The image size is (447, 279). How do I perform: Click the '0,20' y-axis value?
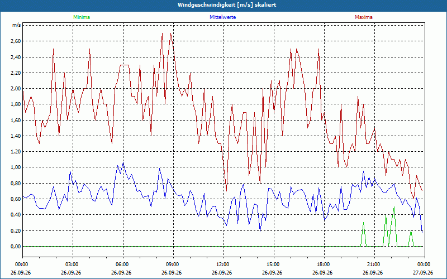[16, 230]
